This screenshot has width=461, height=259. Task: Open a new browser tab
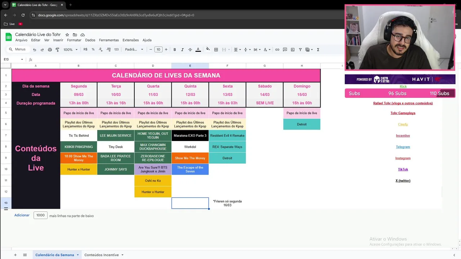tap(70, 5)
